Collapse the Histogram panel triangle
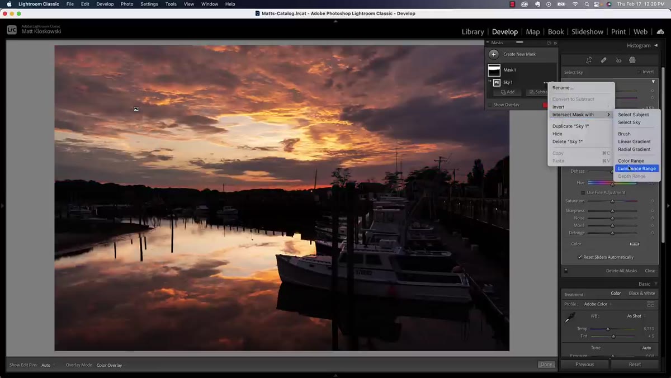The image size is (671, 378). (655, 46)
